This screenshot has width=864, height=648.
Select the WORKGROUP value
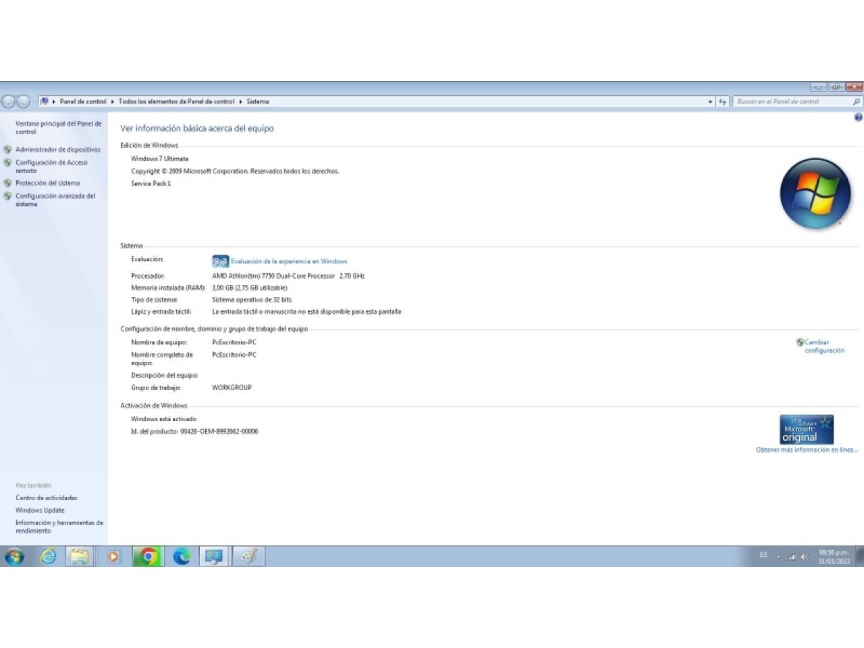click(x=232, y=387)
